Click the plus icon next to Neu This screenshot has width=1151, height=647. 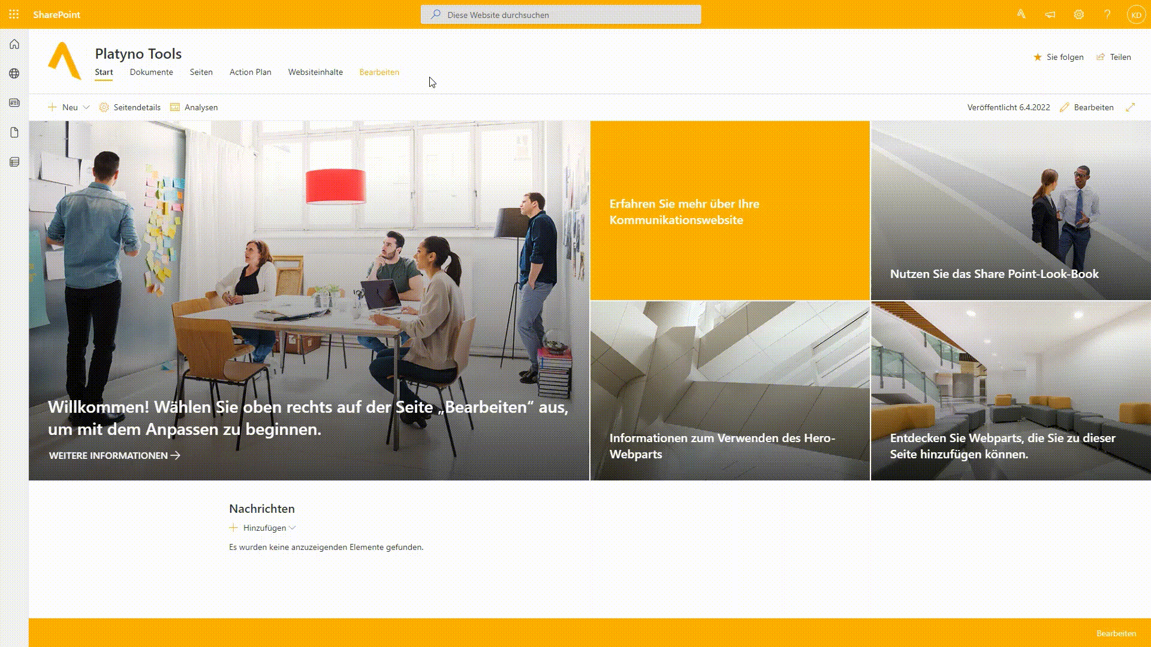click(52, 107)
